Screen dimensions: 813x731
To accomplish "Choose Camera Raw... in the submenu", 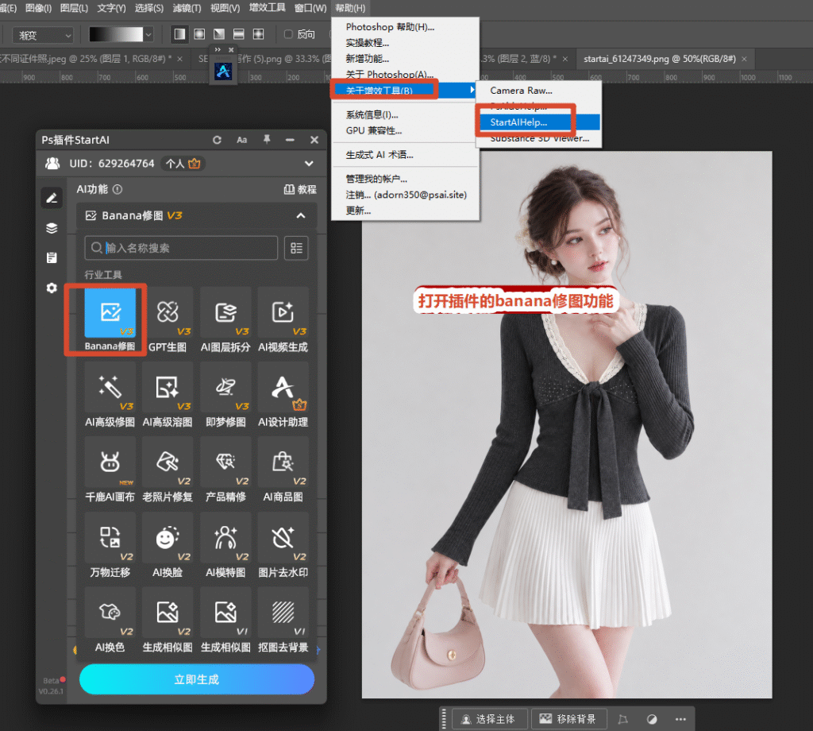I will pyautogui.click(x=538, y=91).
